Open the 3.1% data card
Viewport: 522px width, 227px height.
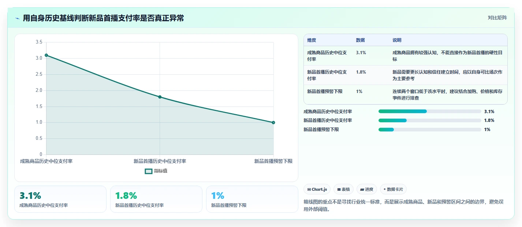pos(60,199)
